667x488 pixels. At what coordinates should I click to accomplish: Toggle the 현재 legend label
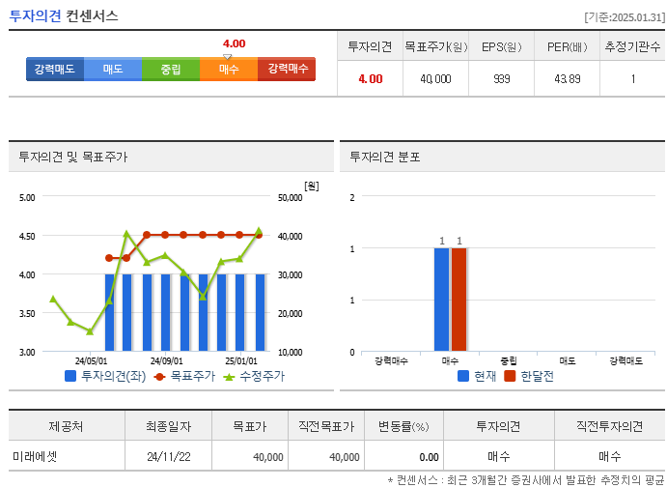(485, 376)
